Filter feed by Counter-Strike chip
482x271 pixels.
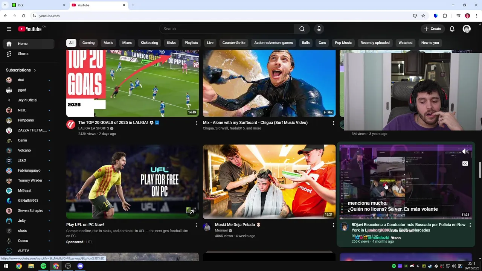pyautogui.click(x=234, y=43)
